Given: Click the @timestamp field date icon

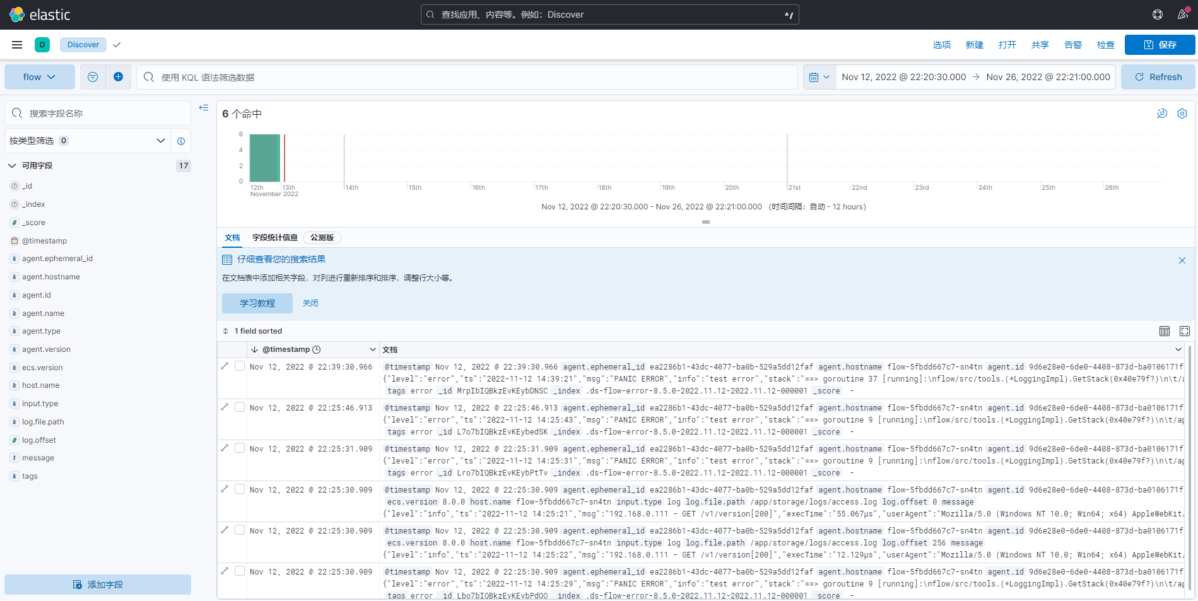Looking at the screenshot, I should [15, 241].
